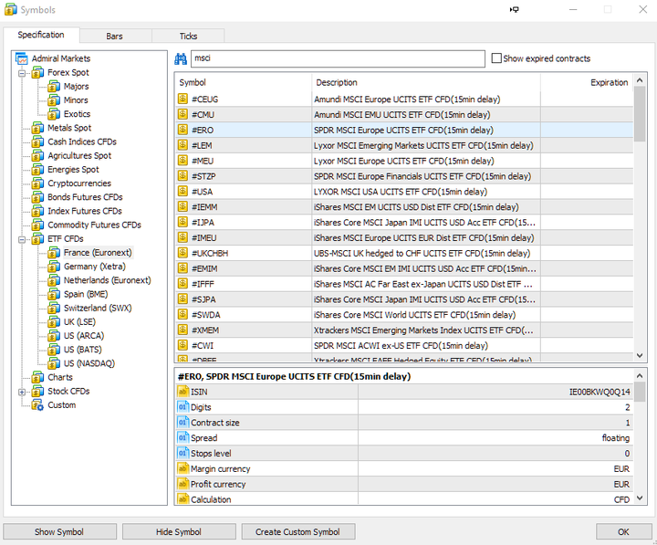Image resolution: width=657 pixels, height=545 pixels.
Task: Open the Ticks tab
Action: tap(188, 36)
